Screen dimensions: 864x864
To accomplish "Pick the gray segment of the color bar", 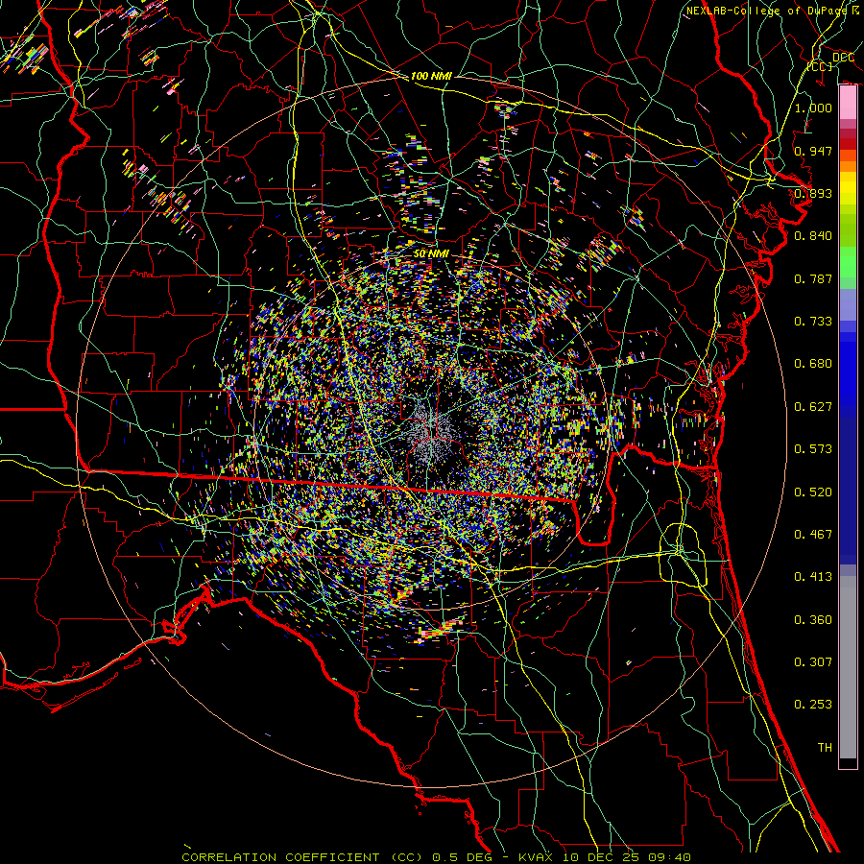I will (848, 667).
